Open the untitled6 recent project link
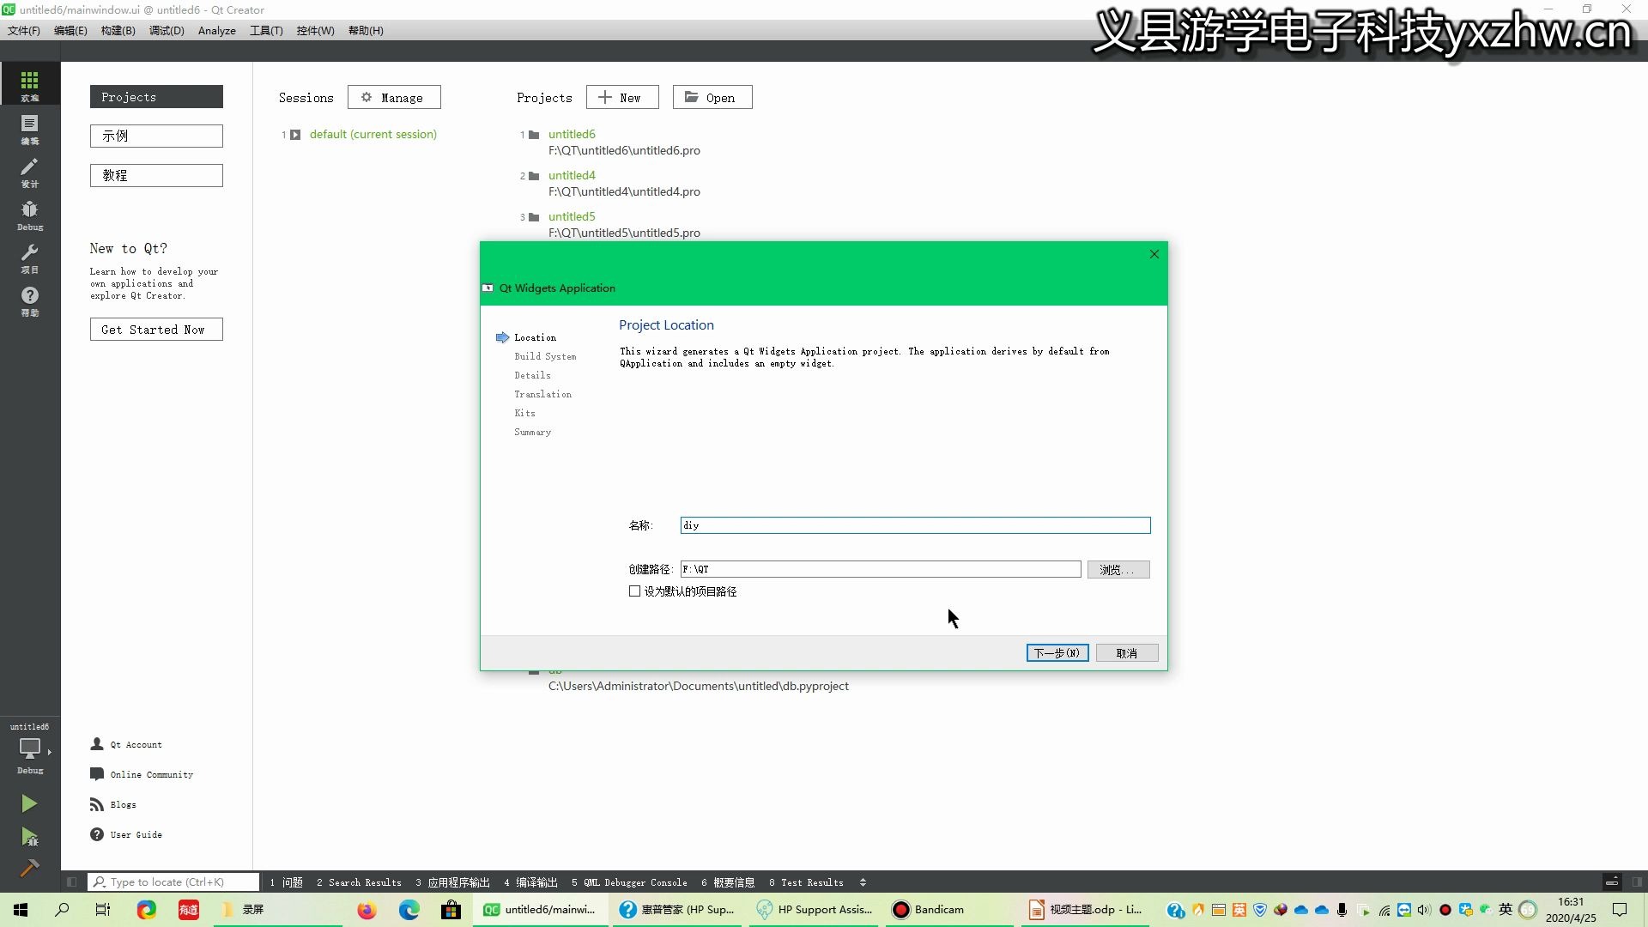The image size is (1648, 927). click(572, 135)
